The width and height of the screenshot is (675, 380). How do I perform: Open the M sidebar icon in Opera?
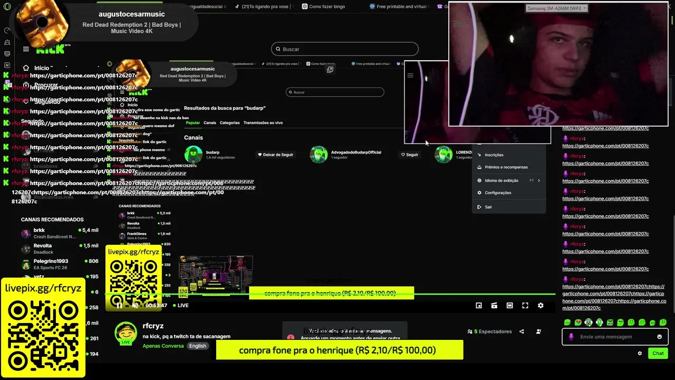pyautogui.click(x=7, y=65)
